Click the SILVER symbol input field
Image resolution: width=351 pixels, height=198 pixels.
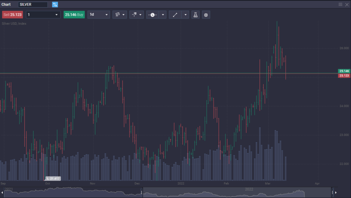[33, 4]
